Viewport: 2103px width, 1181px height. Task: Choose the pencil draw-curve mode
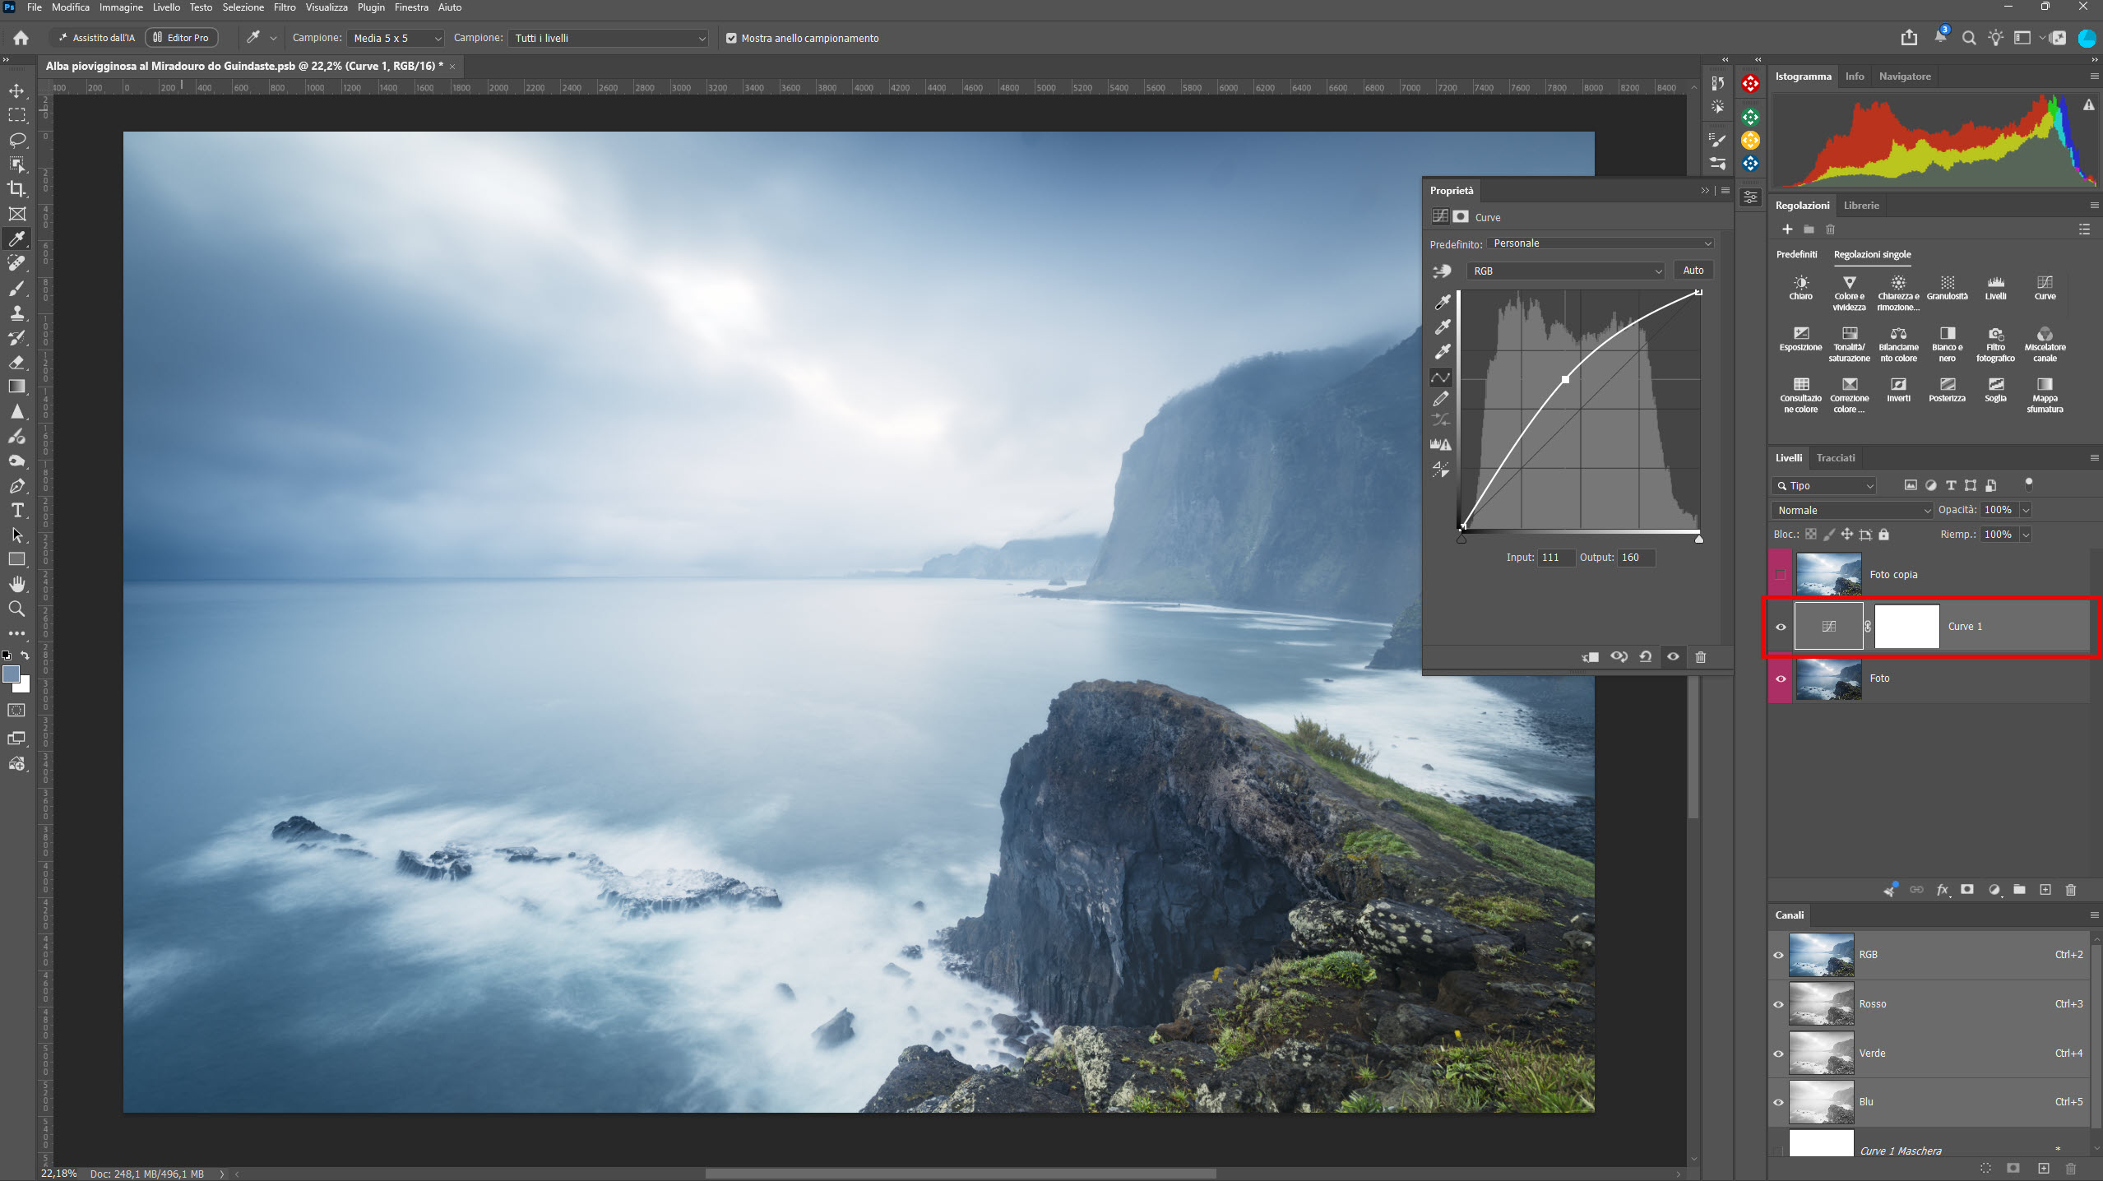[x=1441, y=399]
